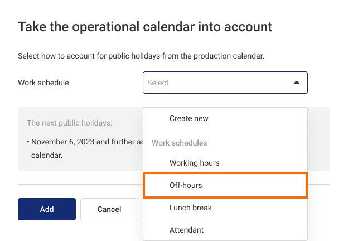Click the word 'calendar.' in holiday note
The height and width of the screenshot is (241, 348).
pyautogui.click(x=47, y=155)
